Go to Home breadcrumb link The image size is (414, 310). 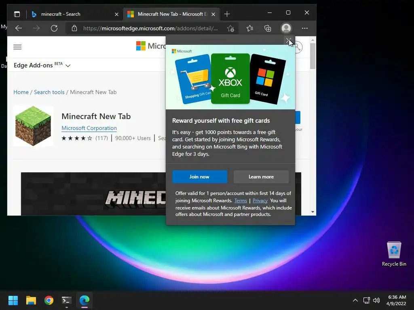21,92
